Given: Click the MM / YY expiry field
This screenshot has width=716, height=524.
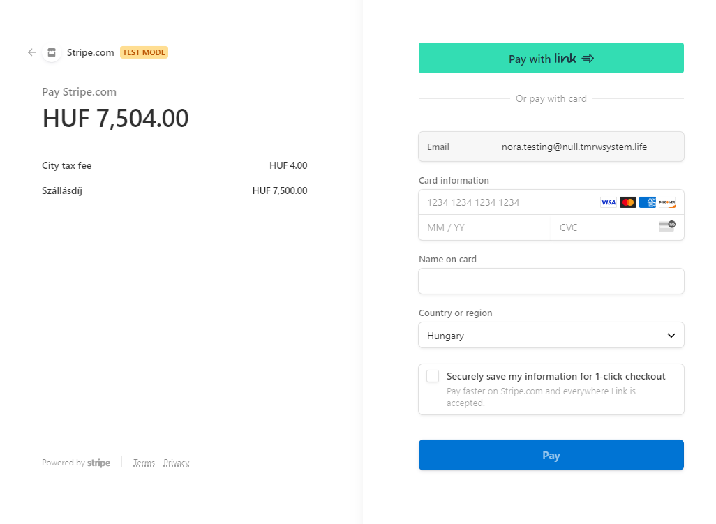Looking at the screenshot, I should coord(484,227).
